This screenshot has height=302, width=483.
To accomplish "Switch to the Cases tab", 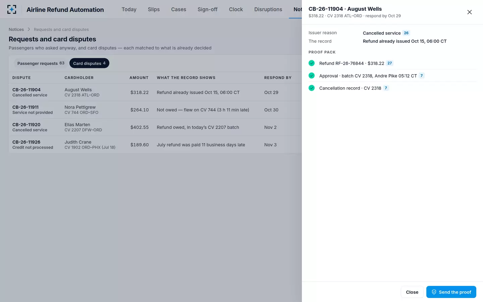I will tap(178, 9).
